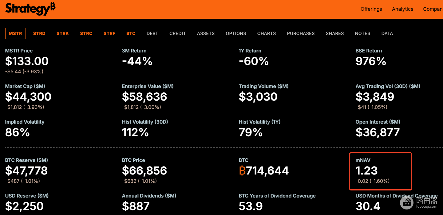This screenshot has width=443, height=215.
Task: Click the Open Interest ($M) label
Action: (378, 122)
